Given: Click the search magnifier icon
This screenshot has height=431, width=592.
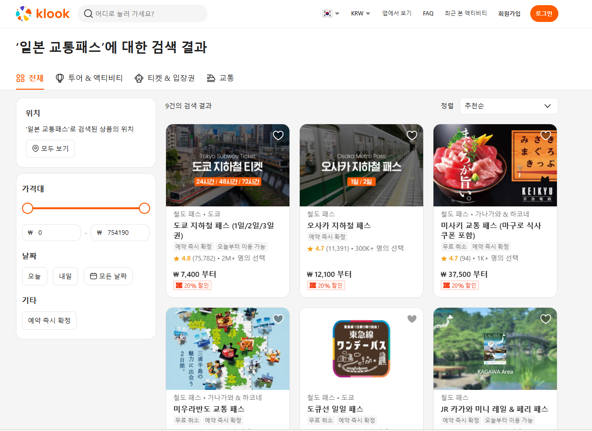Looking at the screenshot, I should [x=88, y=14].
